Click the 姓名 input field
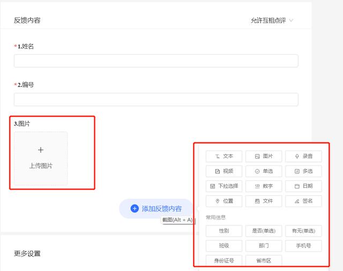343x271 pixels. pyautogui.click(x=156, y=61)
